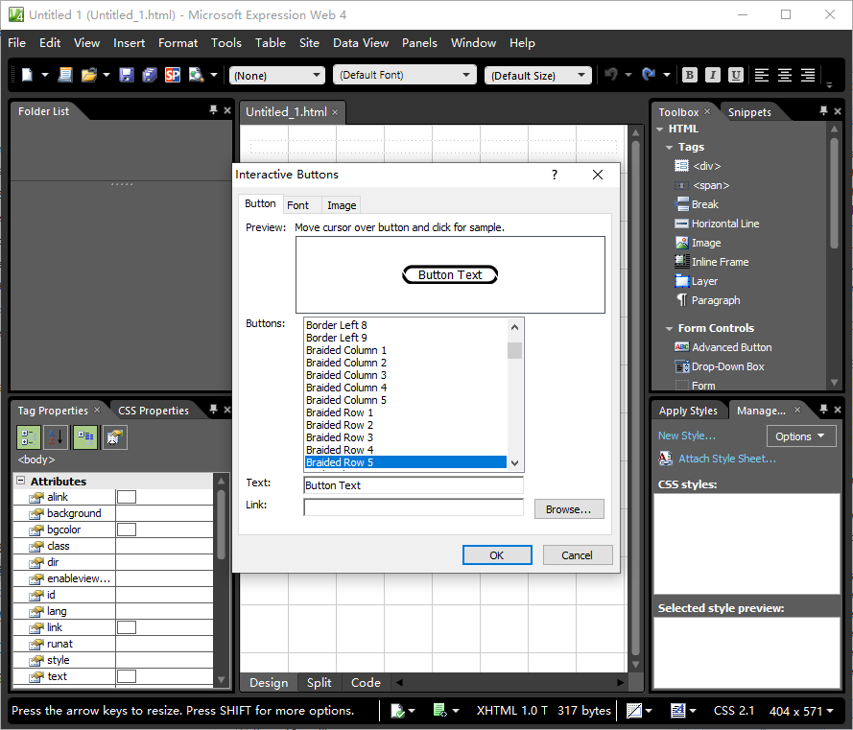
Task: Click the Browse... button
Action: [x=569, y=509]
